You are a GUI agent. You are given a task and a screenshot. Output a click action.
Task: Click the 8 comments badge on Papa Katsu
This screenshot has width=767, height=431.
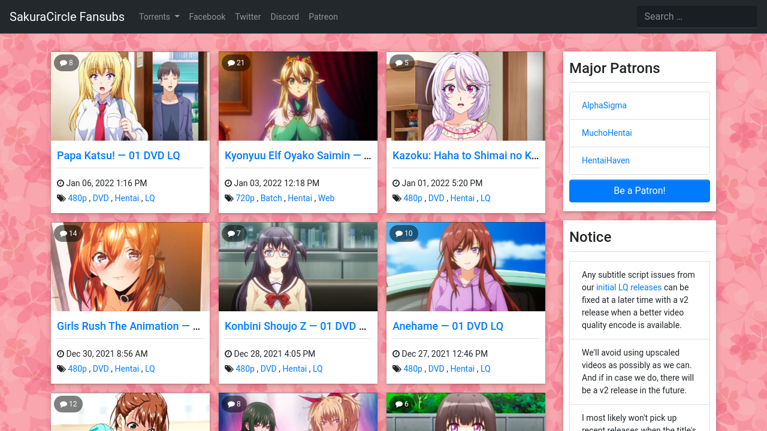(x=67, y=63)
